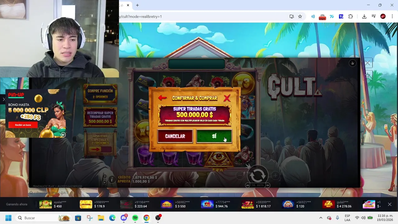
Task: Open +91984*** $ 223.64 winner game thumbnail
Action: 126,204
